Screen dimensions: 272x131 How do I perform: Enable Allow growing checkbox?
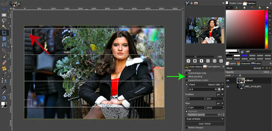tap(187, 77)
